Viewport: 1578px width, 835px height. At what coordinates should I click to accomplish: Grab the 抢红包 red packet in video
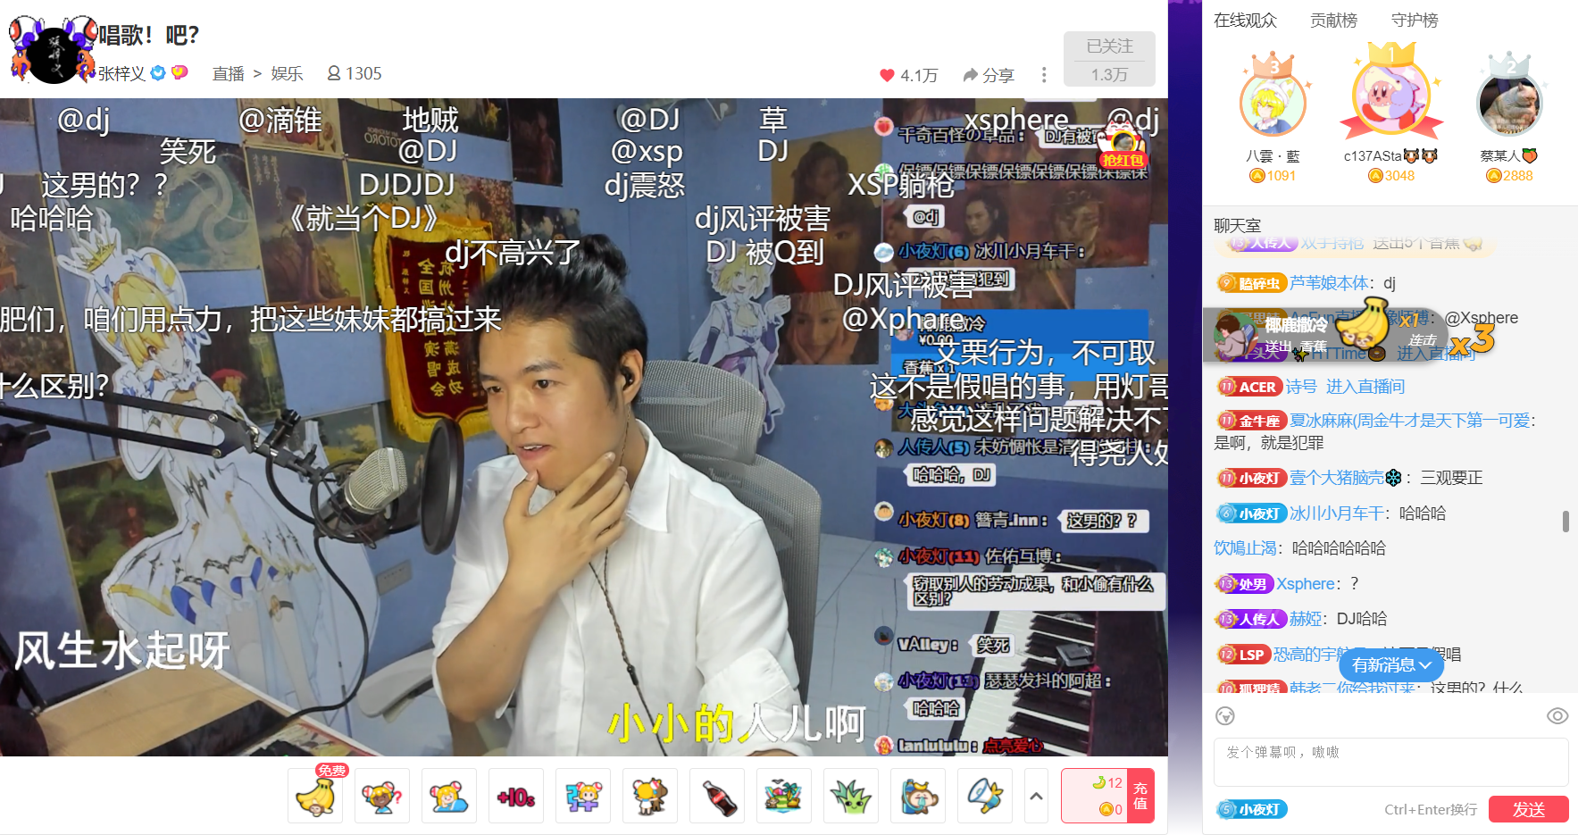(1123, 147)
